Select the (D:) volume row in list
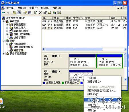The width and height of the screenshot is (129, 112). (x=85, y=25)
